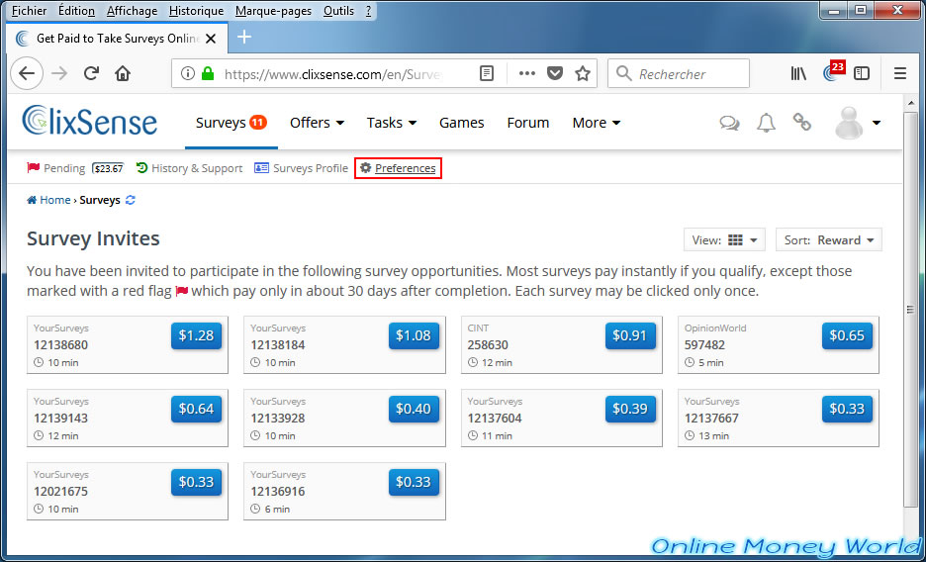Click the pending amount $23.67 badge

coord(108,169)
